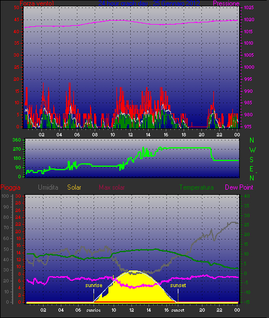This screenshot has width=269, height=318.
Task: Click the red 26 value on rain axis
Action: (18, 210)
